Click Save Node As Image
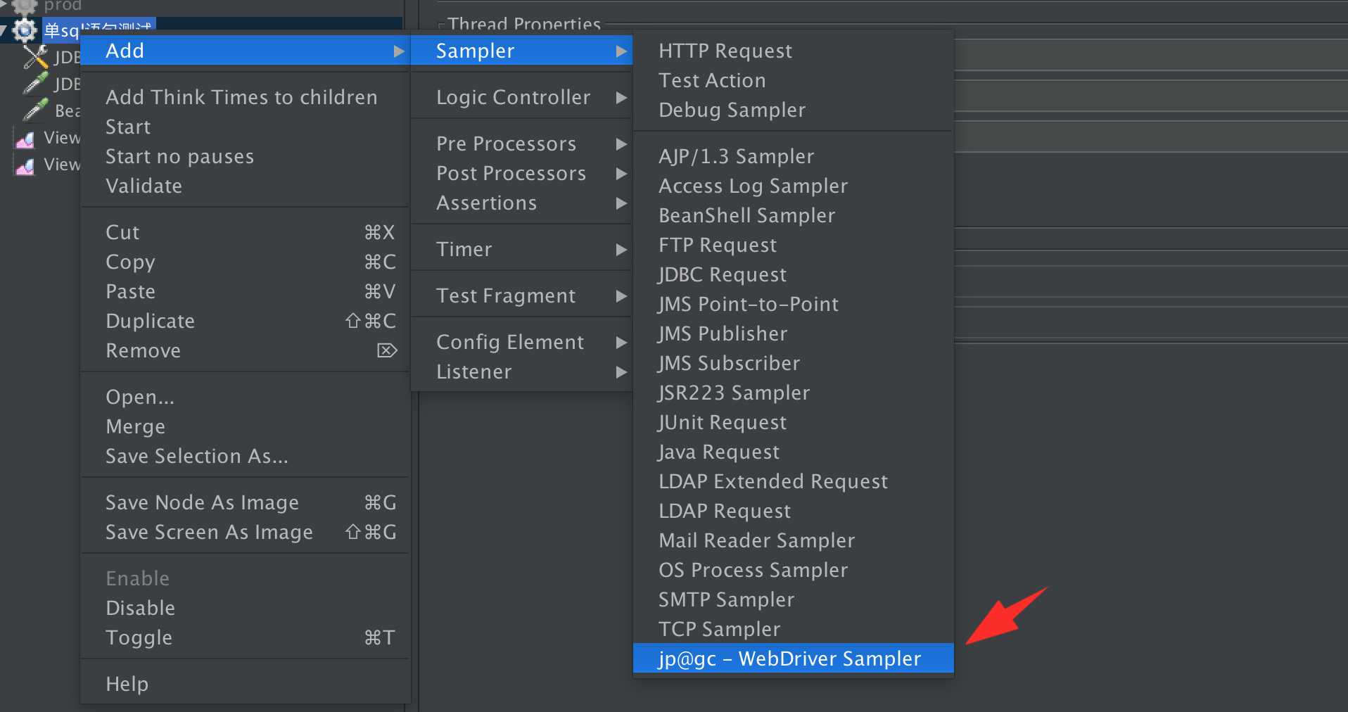This screenshot has width=1348, height=712. pos(202,502)
